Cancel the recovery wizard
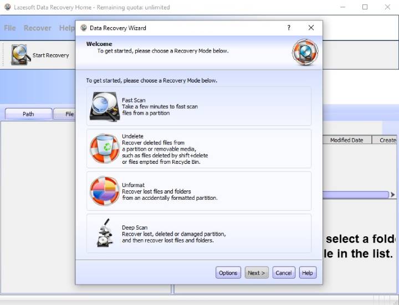Viewport: 399px width, 305px height. click(284, 272)
